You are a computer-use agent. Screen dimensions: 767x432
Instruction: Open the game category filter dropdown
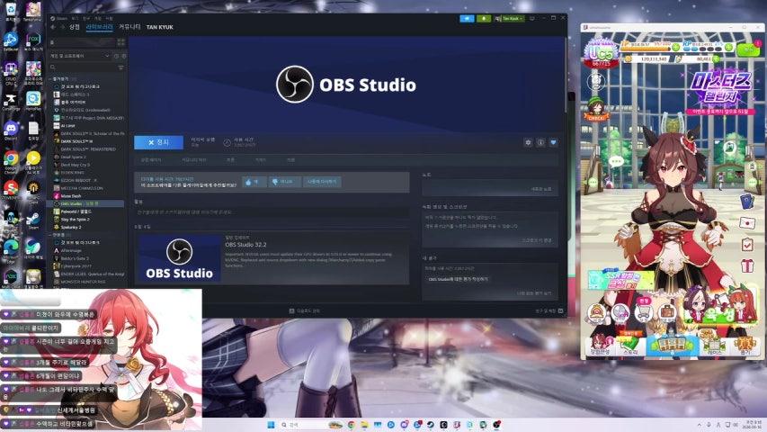(x=80, y=57)
